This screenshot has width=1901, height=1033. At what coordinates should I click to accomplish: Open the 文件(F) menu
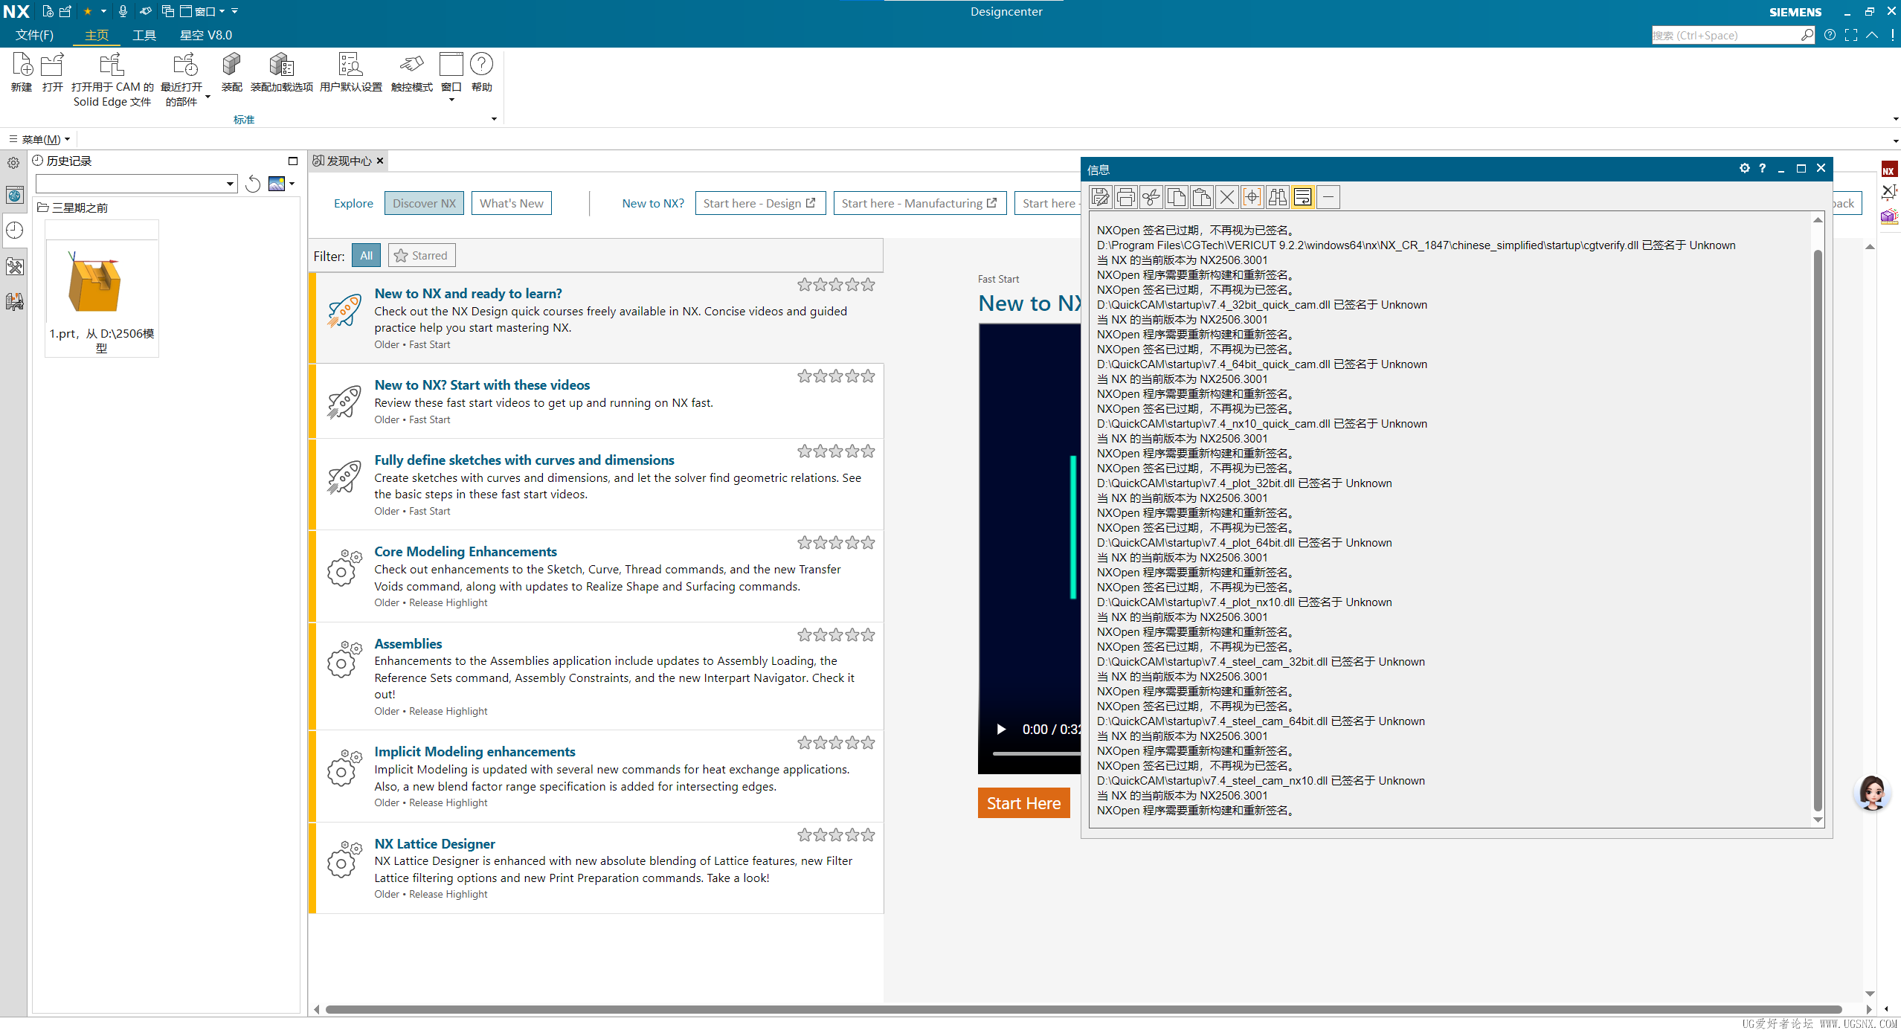(x=34, y=35)
